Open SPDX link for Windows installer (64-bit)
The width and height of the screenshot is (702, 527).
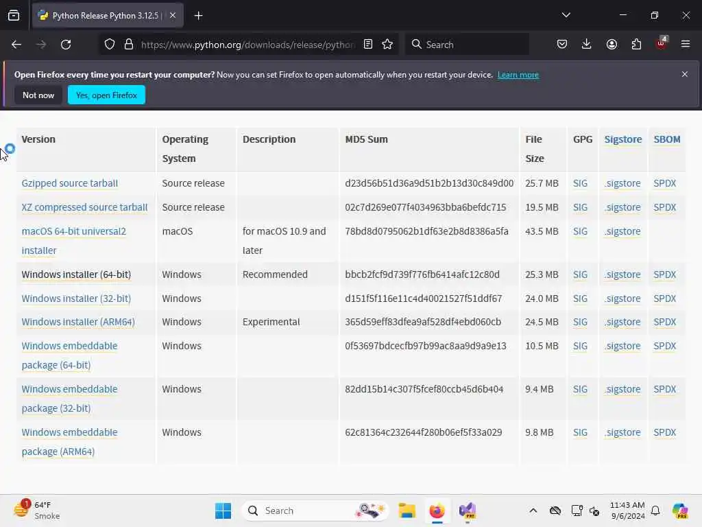[664, 274]
